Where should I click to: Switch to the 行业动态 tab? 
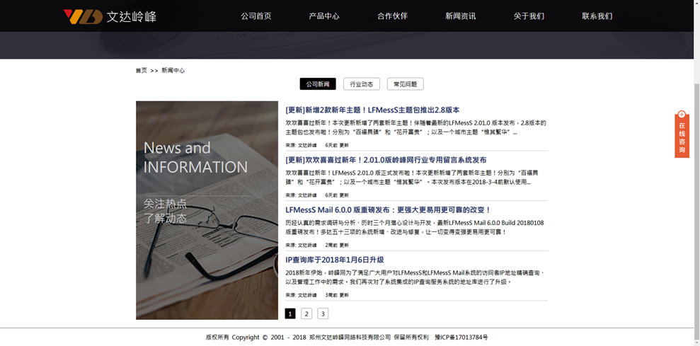362,84
